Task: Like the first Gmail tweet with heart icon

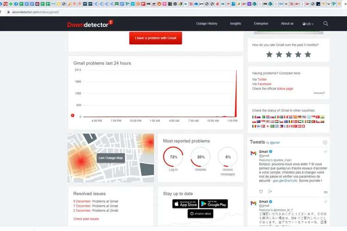Action: tap(261, 191)
